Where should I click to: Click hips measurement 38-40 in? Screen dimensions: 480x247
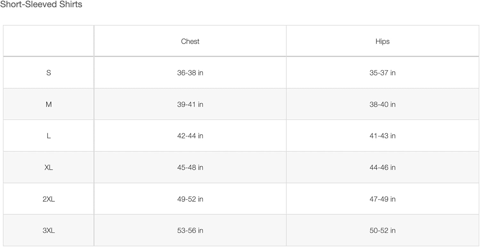tap(382, 104)
